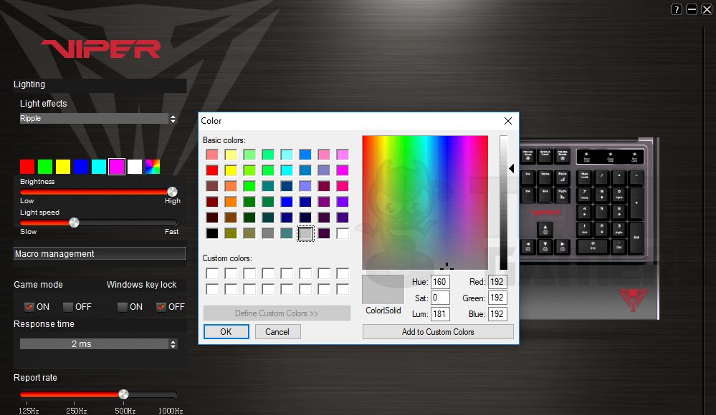Click the luminance arrow marker in Color dialog
The width and height of the screenshot is (716, 415).
click(512, 169)
